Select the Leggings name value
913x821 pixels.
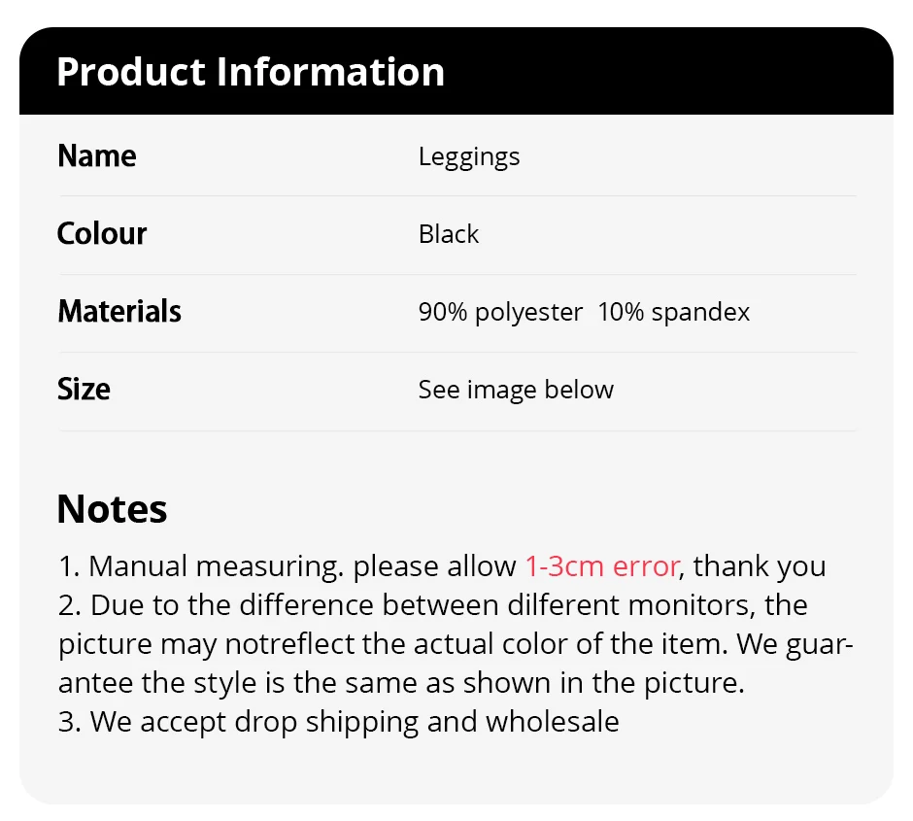pyautogui.click(x=469, y=156)
